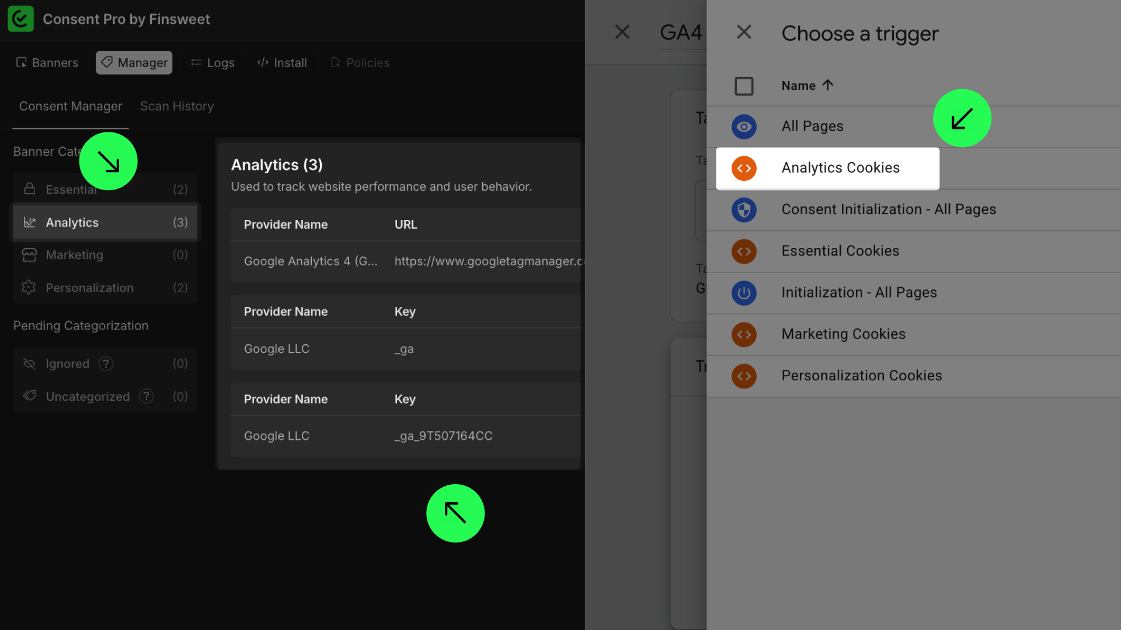Click the Marketing Cookies code icon
Screen dimensions: 1121x630
tap(744, 335)
